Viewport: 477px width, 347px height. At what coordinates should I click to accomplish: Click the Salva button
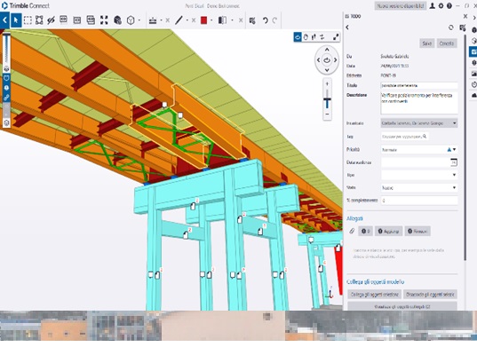426,43
